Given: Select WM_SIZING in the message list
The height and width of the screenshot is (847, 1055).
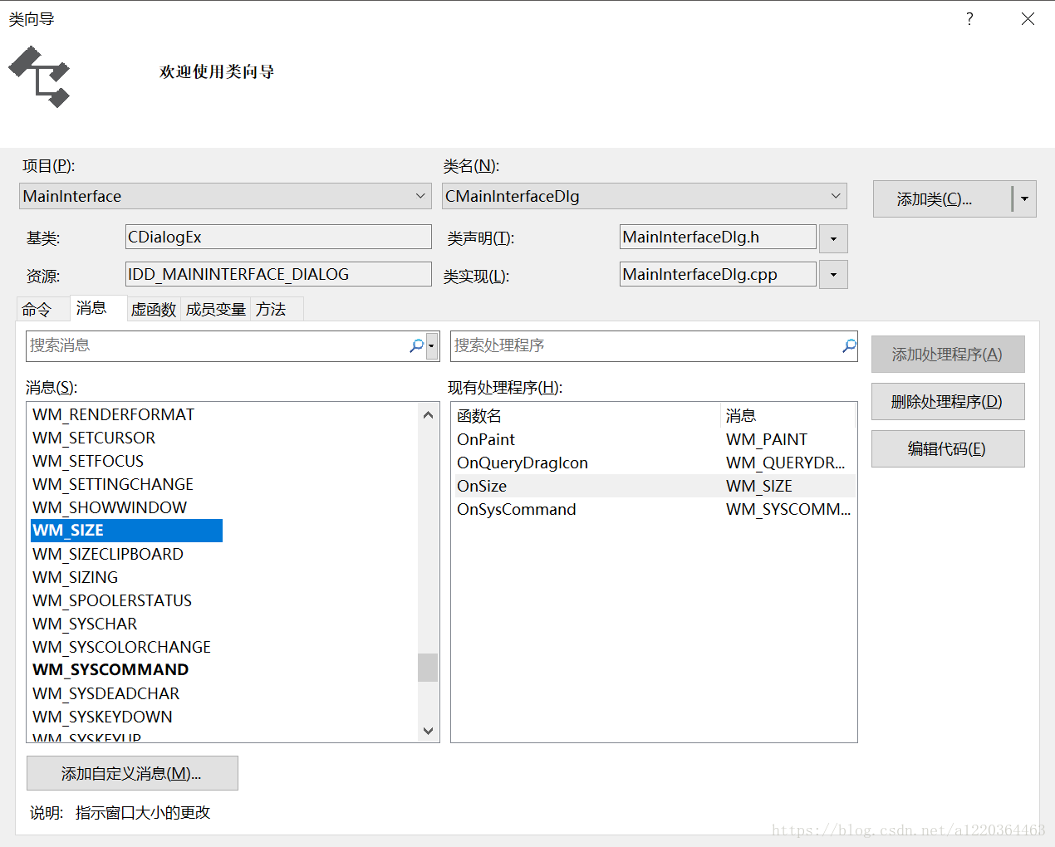Looking at the screenshot, I should [76, 577].
